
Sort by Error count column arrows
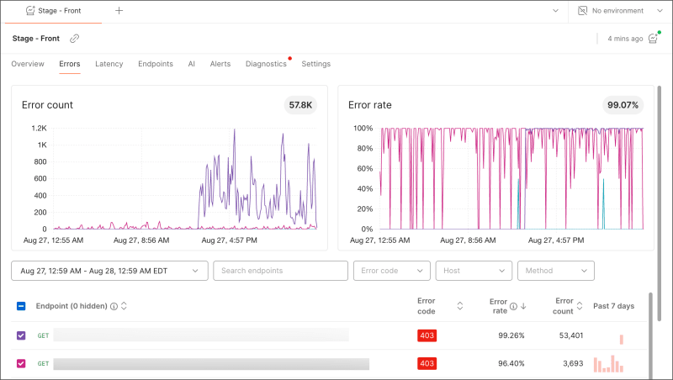click(x=580, y=306)
